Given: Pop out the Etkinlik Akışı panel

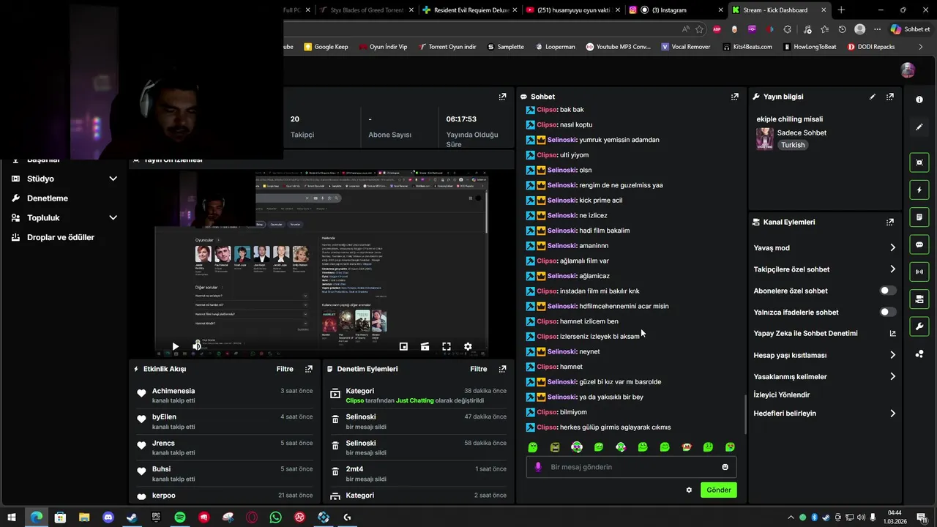Looking at the screenshot, I should pos(309,369).
